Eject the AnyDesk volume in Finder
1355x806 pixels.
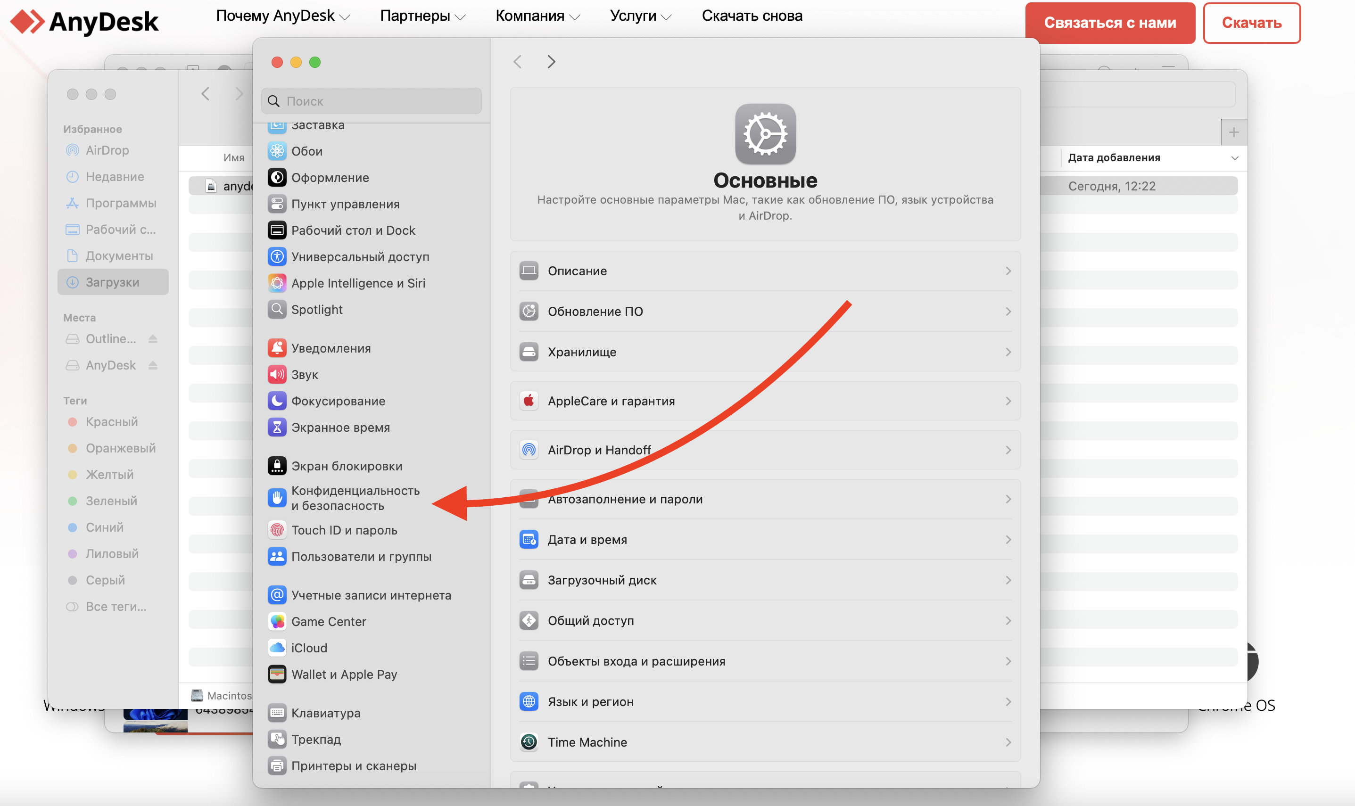(153, 365)
